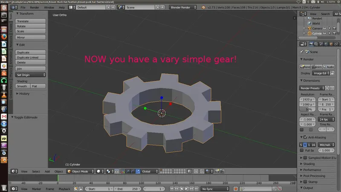Click the Duplicate Linked button
The width and height of the screenshot is (341, 192).
pos(31,57)
